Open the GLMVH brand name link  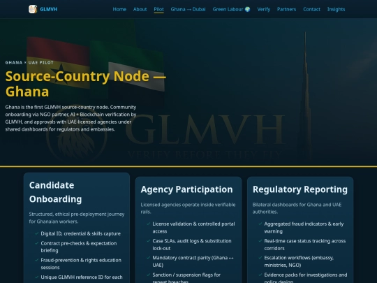49,9
